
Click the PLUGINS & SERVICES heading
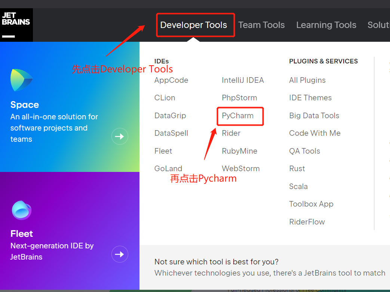323,61
